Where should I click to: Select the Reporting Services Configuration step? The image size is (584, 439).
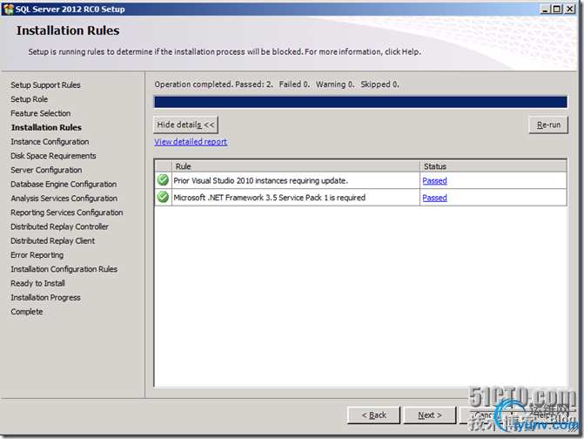pyautogui.click(x=67, y=213)
